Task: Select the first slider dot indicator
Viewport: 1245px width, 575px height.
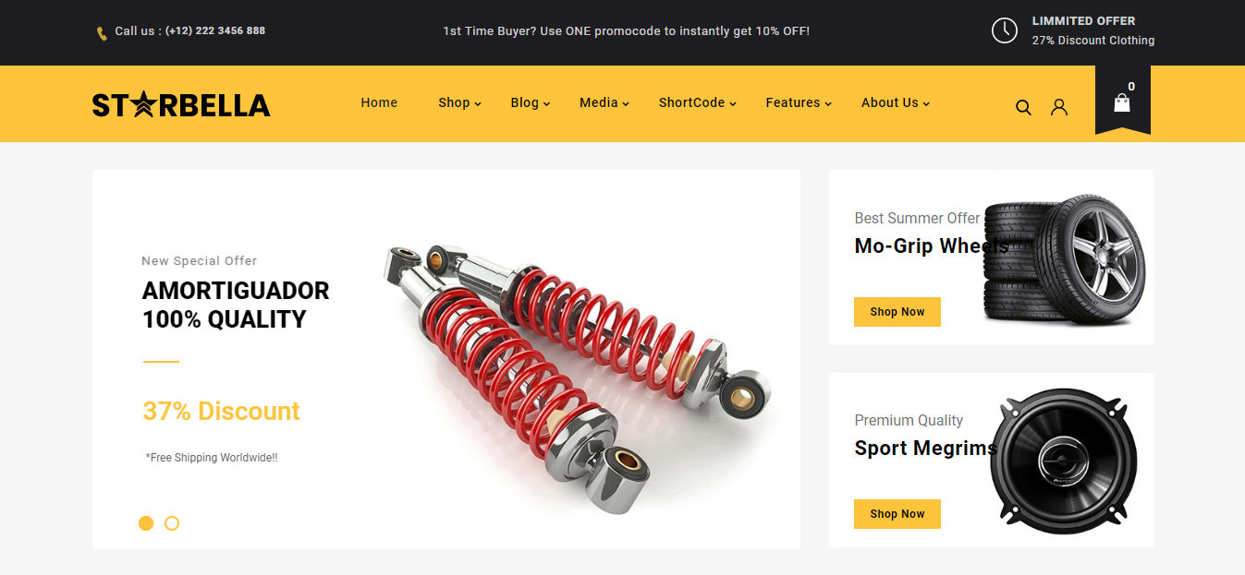Action: click(146, 523)
